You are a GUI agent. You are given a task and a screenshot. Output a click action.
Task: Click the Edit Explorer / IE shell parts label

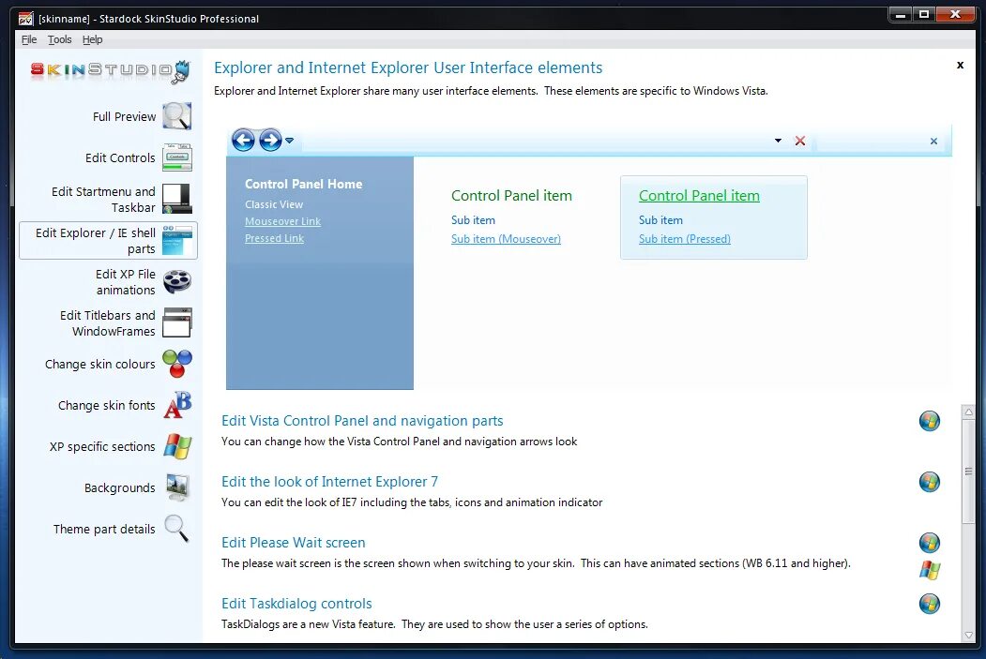(x=95, y=241)
